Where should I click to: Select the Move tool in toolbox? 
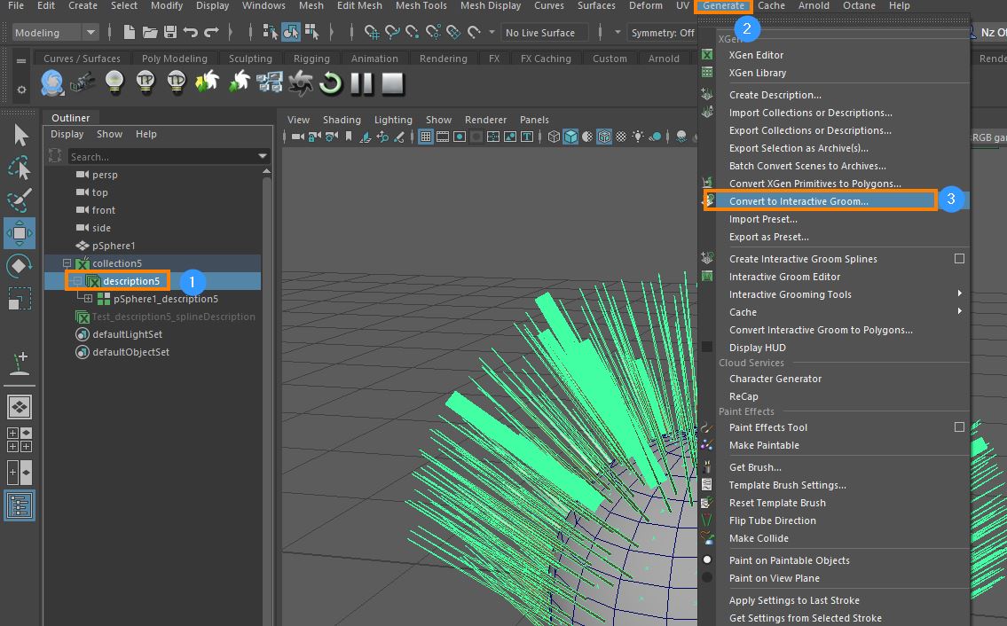tap(20, 233)
